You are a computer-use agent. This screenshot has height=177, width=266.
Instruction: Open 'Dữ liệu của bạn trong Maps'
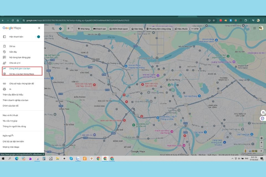coord(22,74)
